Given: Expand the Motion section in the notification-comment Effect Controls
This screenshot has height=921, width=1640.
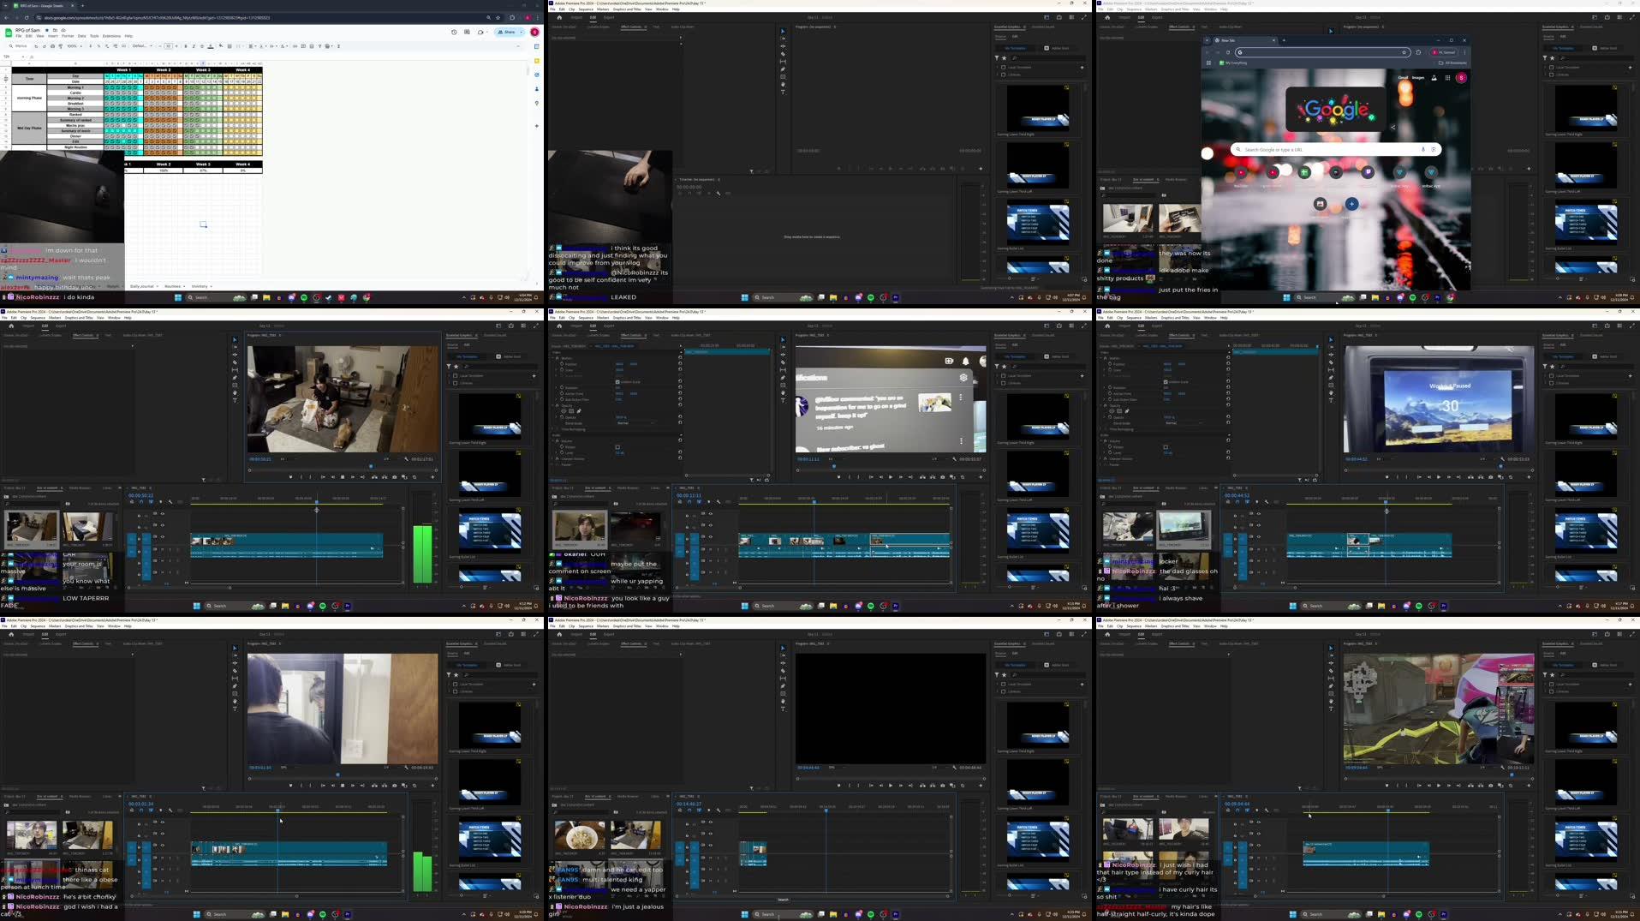Looking at the screenshot, I should [x=553, y=358].
